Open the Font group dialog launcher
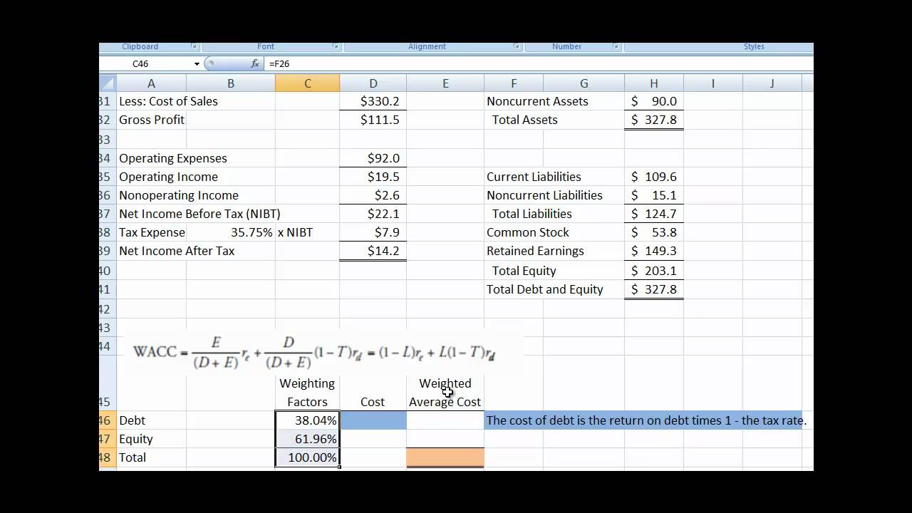Screen dimensions: 912x513 pyautogui.click(x=336, y=46)
